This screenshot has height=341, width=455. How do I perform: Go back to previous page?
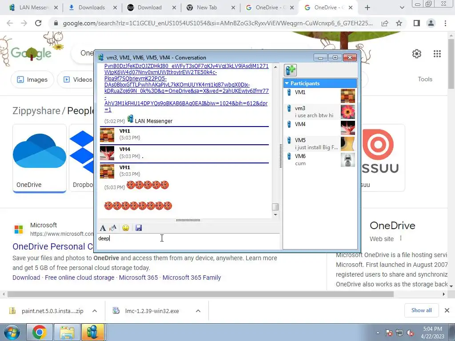click(x=10, y=23)
